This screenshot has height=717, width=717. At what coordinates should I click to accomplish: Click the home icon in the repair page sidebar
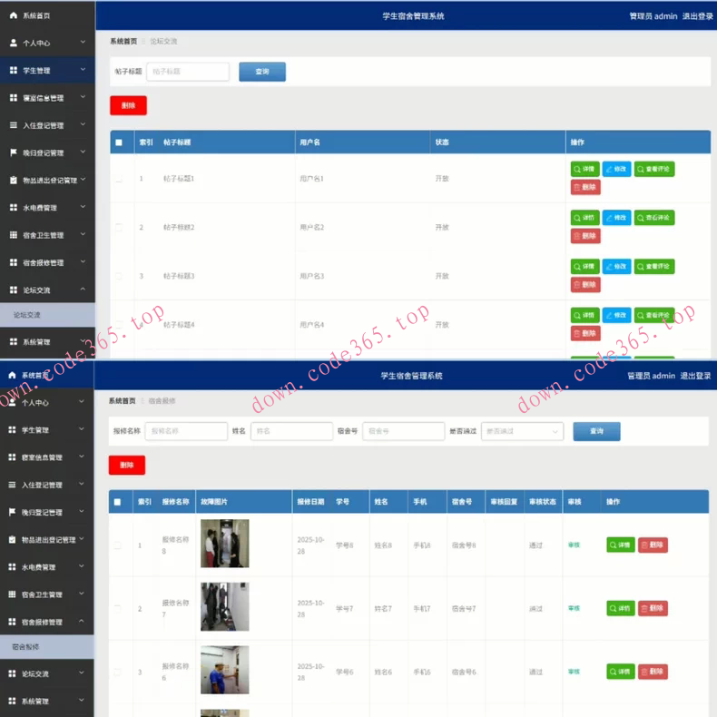click(12, 375)
